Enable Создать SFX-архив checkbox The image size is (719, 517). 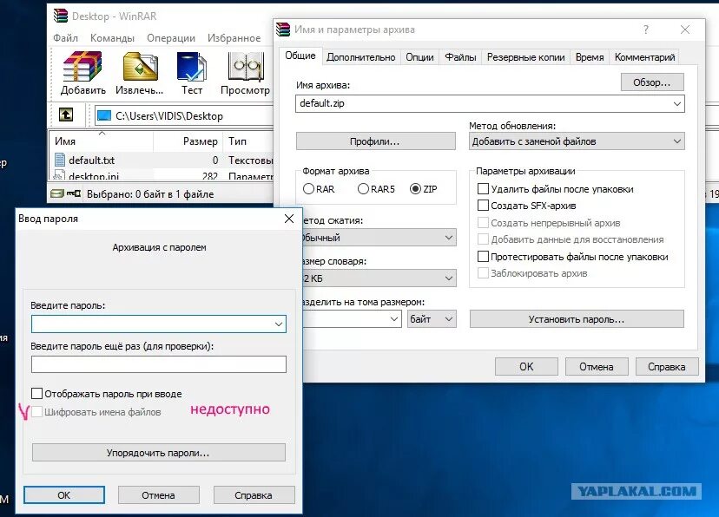(483, 205)
